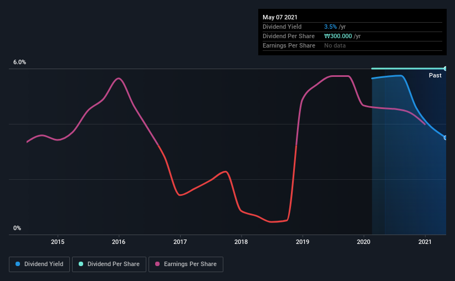This screenshot has height=281, width=455.
Task: Click the 2017 x-axis label
Action: click(180, 242)
